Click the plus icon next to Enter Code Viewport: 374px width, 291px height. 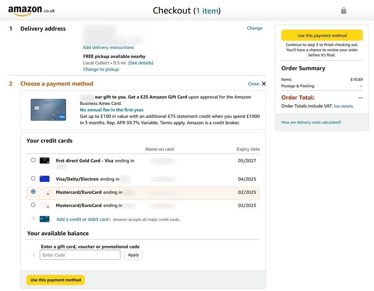click(x=33, y=255)
